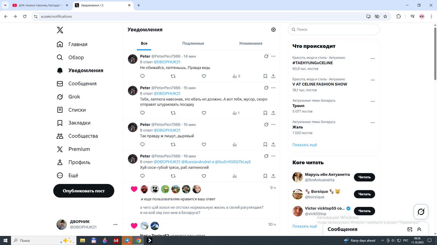This screenshot has height=245, width=437.
Task: Focus the Поиск search field
Action: click(x=334, y=29)
